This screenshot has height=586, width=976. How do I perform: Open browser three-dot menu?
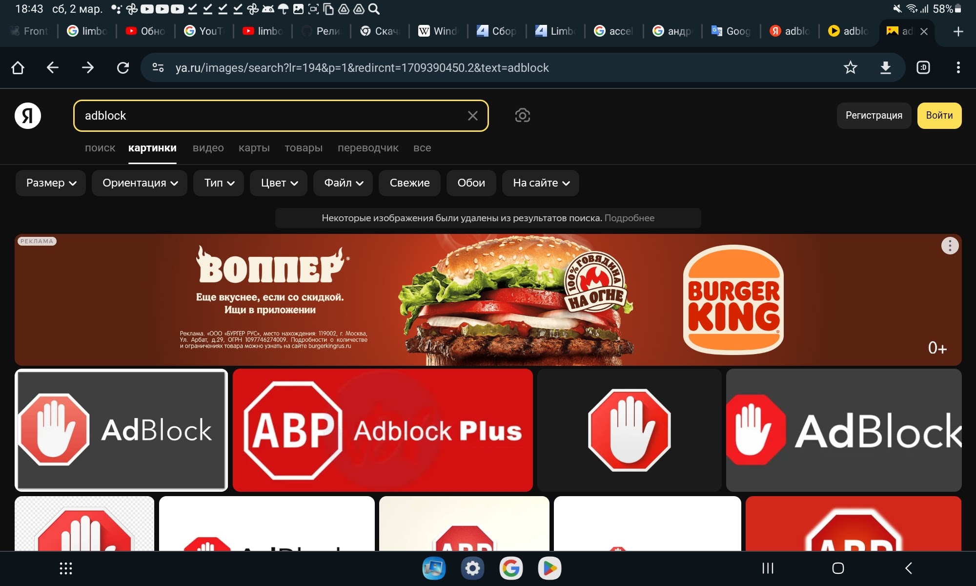[x=958, y=67]
